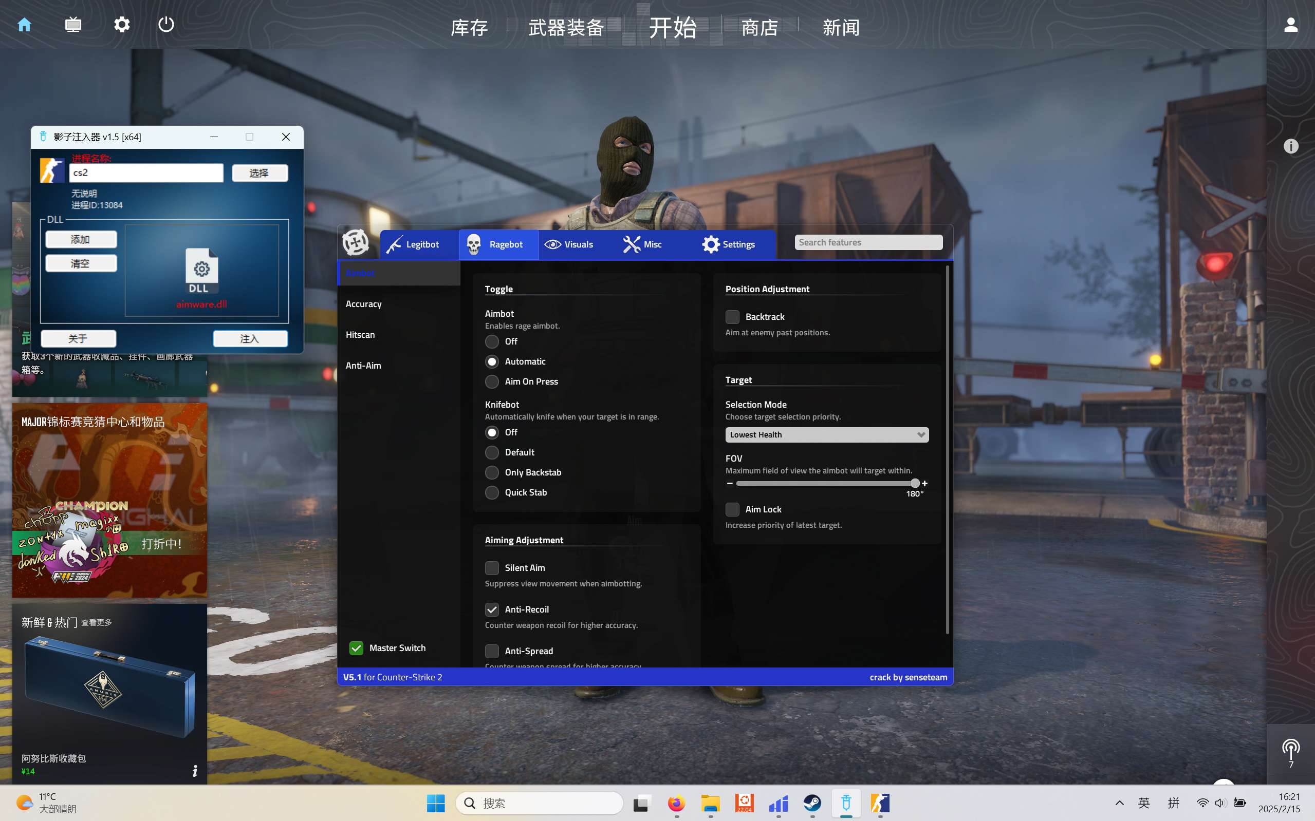Select Knifebot Default option
Screen dimensions: 1315x821
(x=492, y=452)
